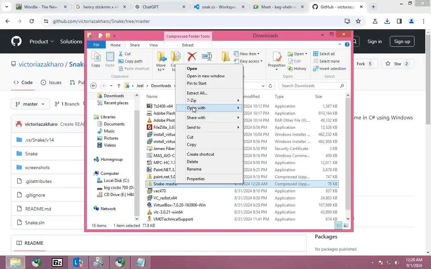Screen dimensions: 431x269
Task: Go back with Explorer's back arrow
Action: (x=94, y=86)
